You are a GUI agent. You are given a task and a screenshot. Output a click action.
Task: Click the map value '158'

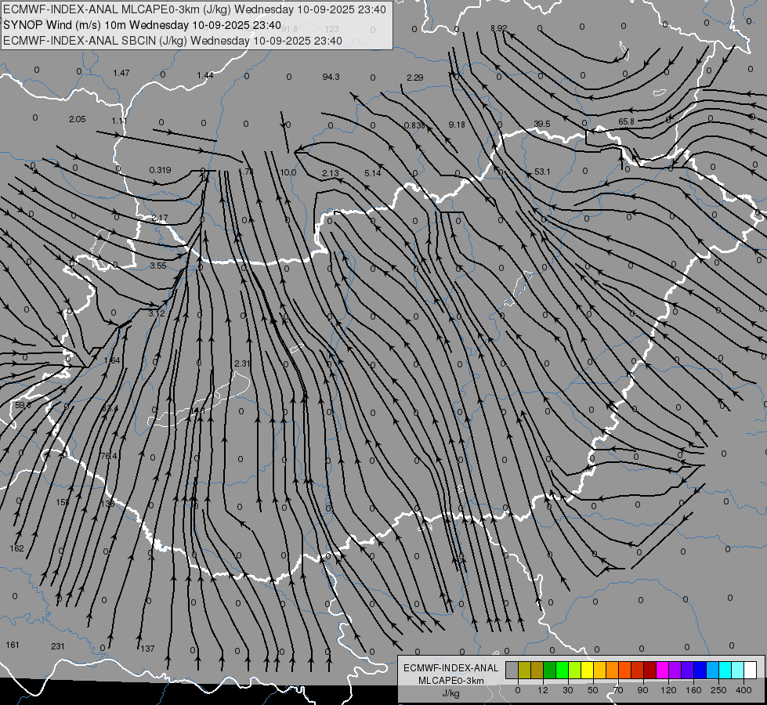[x=63, y=502]
